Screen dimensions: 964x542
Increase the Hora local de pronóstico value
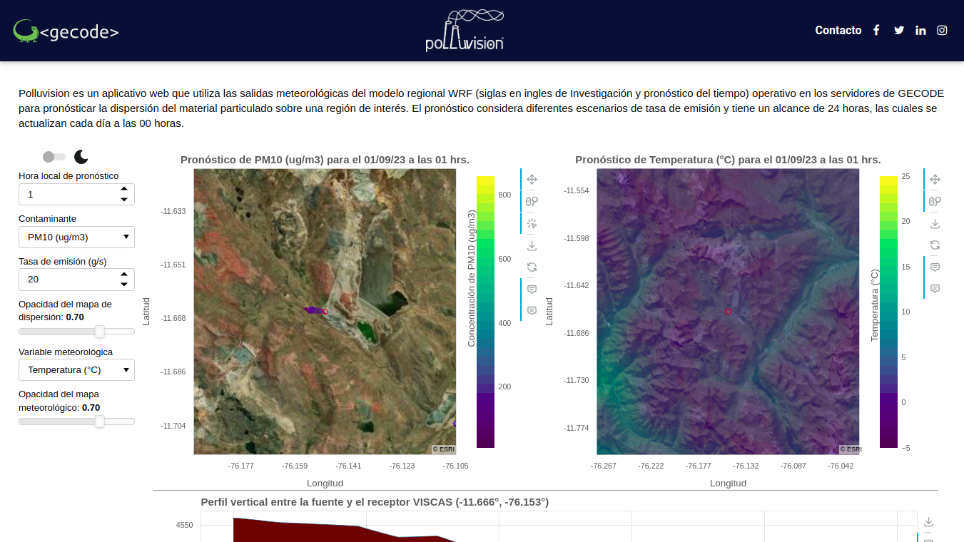coord(124,189)
